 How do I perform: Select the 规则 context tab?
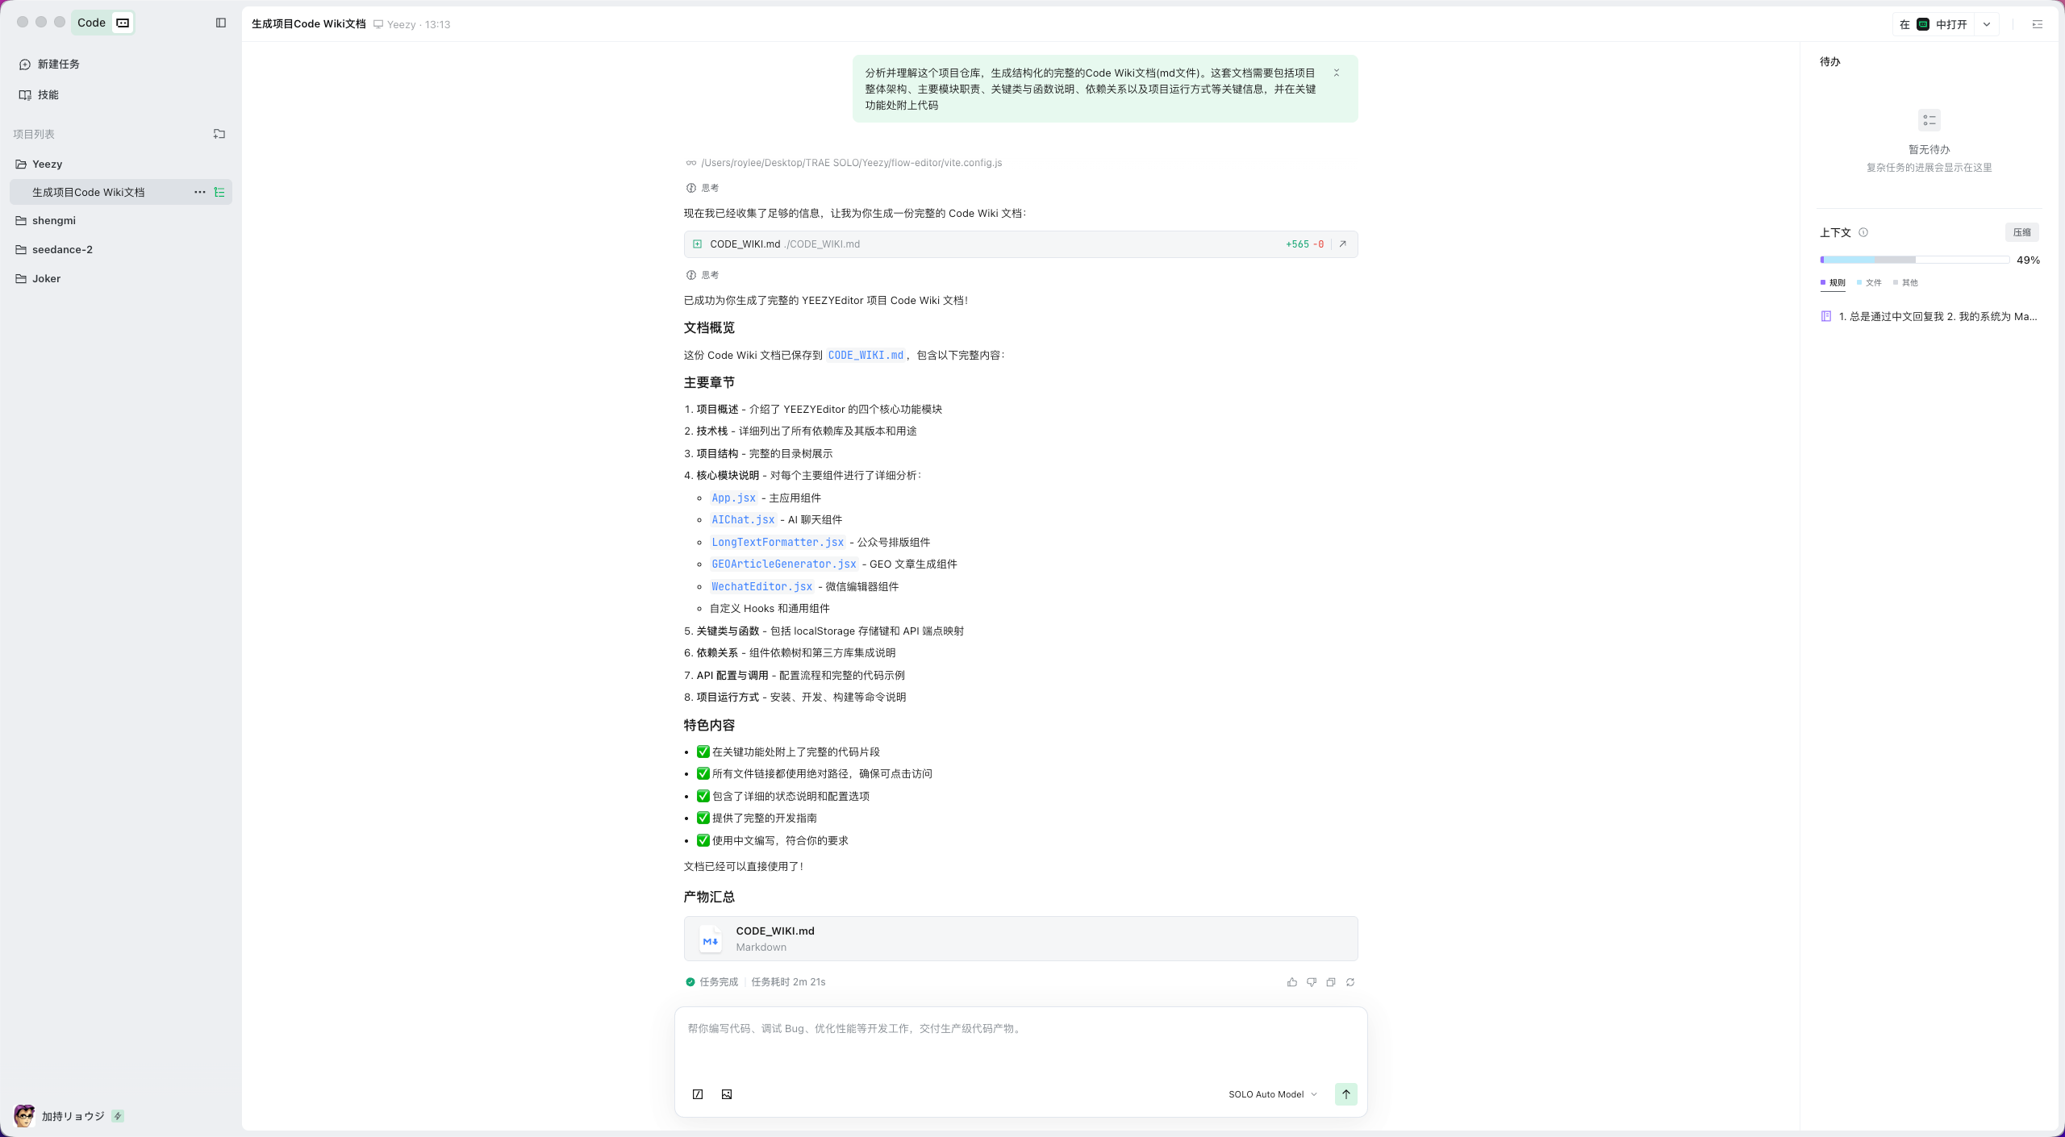pos(1833,283)
